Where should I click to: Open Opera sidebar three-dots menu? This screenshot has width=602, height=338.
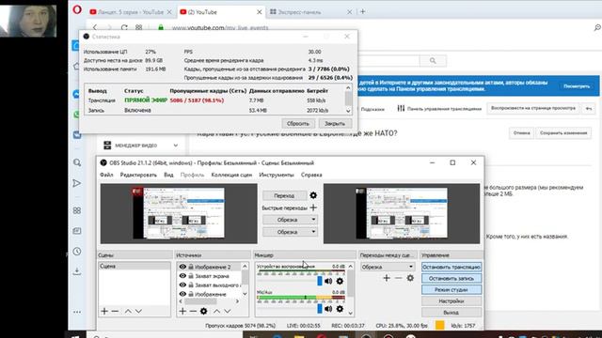[x=77, y=312]
